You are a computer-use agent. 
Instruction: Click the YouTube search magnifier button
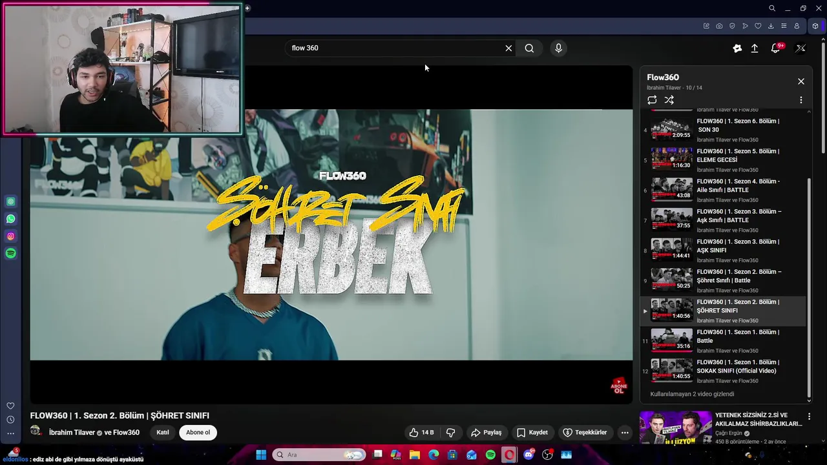tap(529, 48)
